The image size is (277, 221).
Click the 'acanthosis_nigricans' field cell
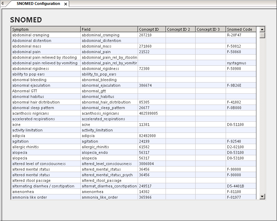point(109,114)
